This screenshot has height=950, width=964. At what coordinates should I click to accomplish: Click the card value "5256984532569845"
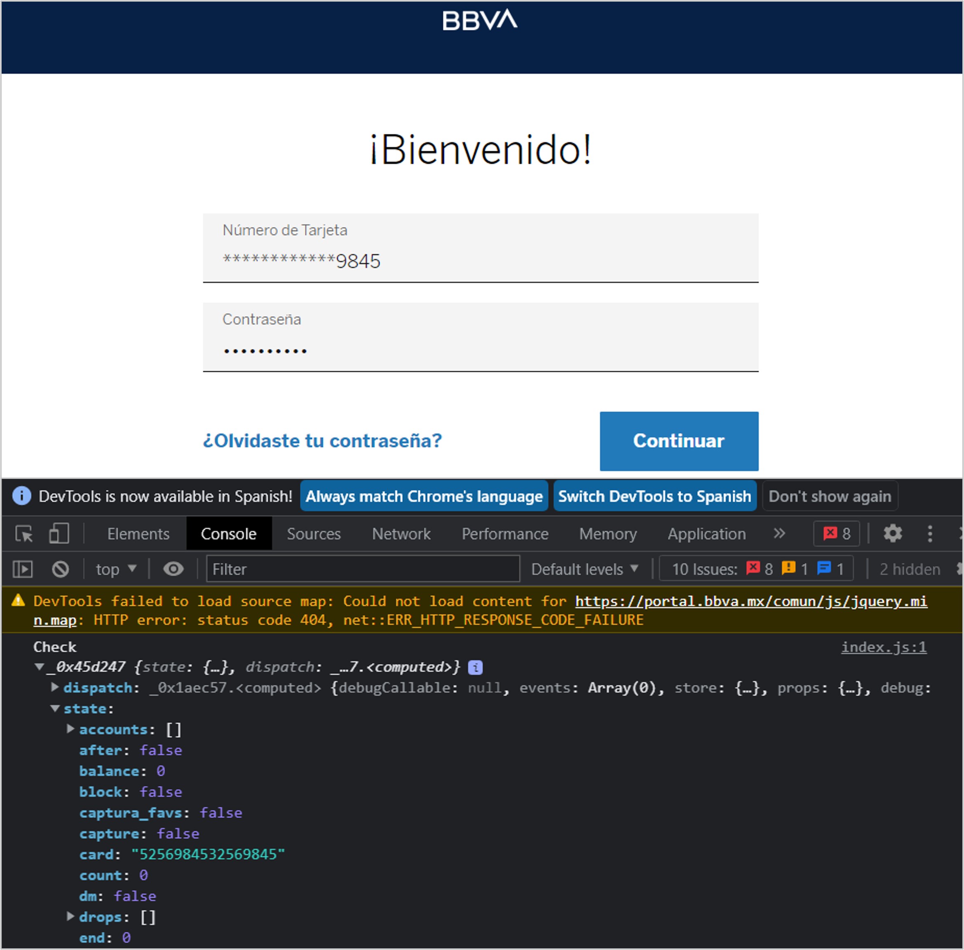point(208,854)
